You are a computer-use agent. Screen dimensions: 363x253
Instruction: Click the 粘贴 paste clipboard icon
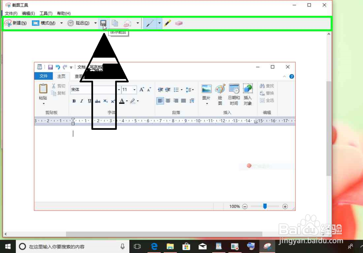pyautogui.click(x=43, y=88)
